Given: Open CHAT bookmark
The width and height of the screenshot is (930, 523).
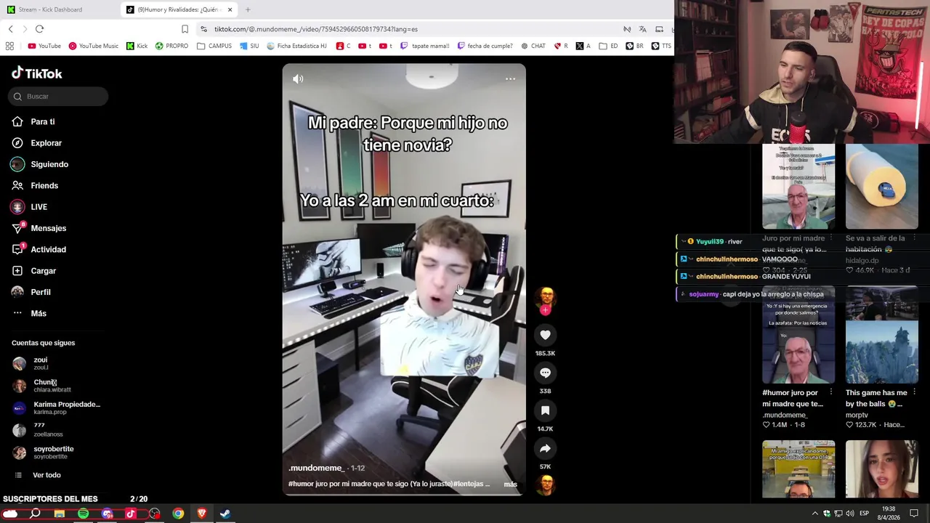Looking at the screenshot, I should click(x=533, y=46).
